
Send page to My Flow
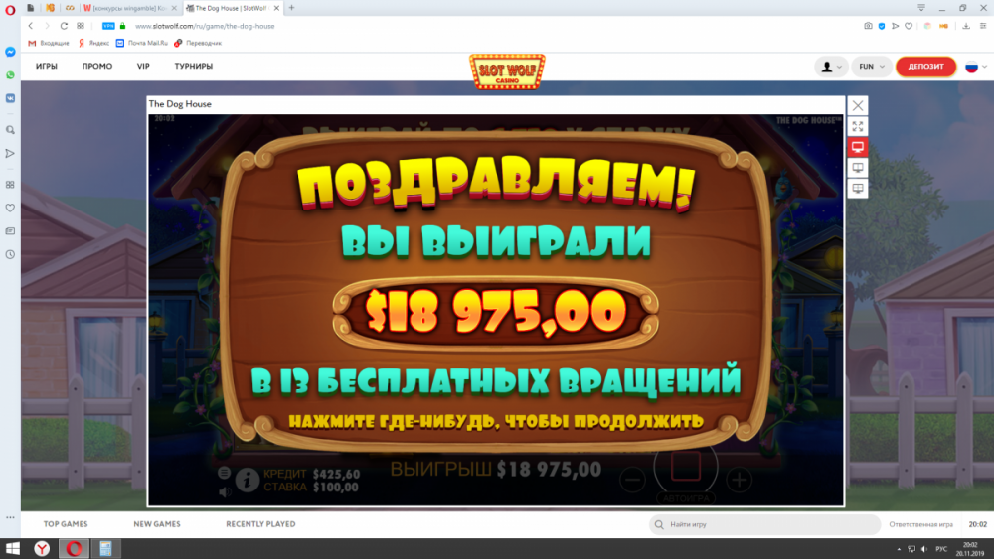pos(896,26)
